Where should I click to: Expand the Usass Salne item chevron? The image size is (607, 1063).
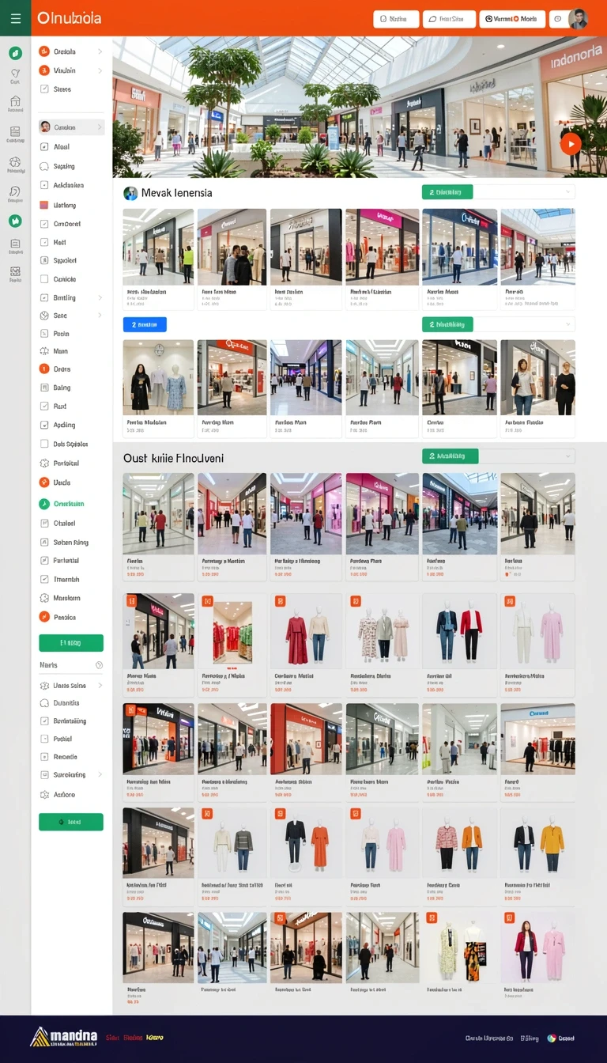tap(100, 686)
